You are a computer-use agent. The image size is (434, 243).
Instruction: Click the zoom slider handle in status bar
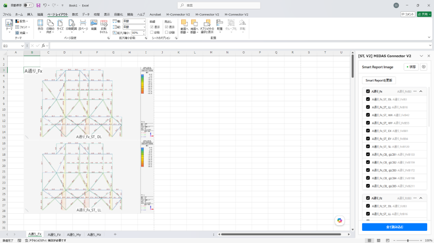coord(408,241)
